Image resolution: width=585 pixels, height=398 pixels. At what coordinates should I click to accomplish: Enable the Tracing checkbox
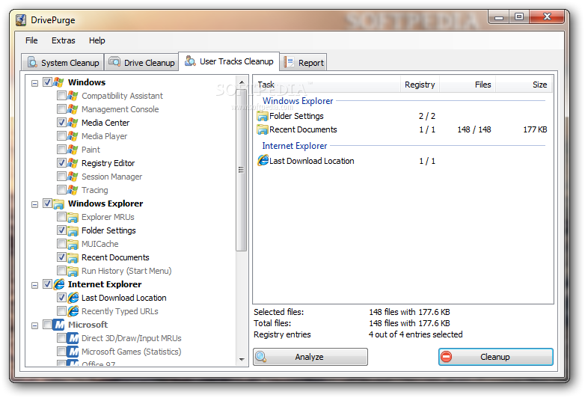[x=61, y=189]
